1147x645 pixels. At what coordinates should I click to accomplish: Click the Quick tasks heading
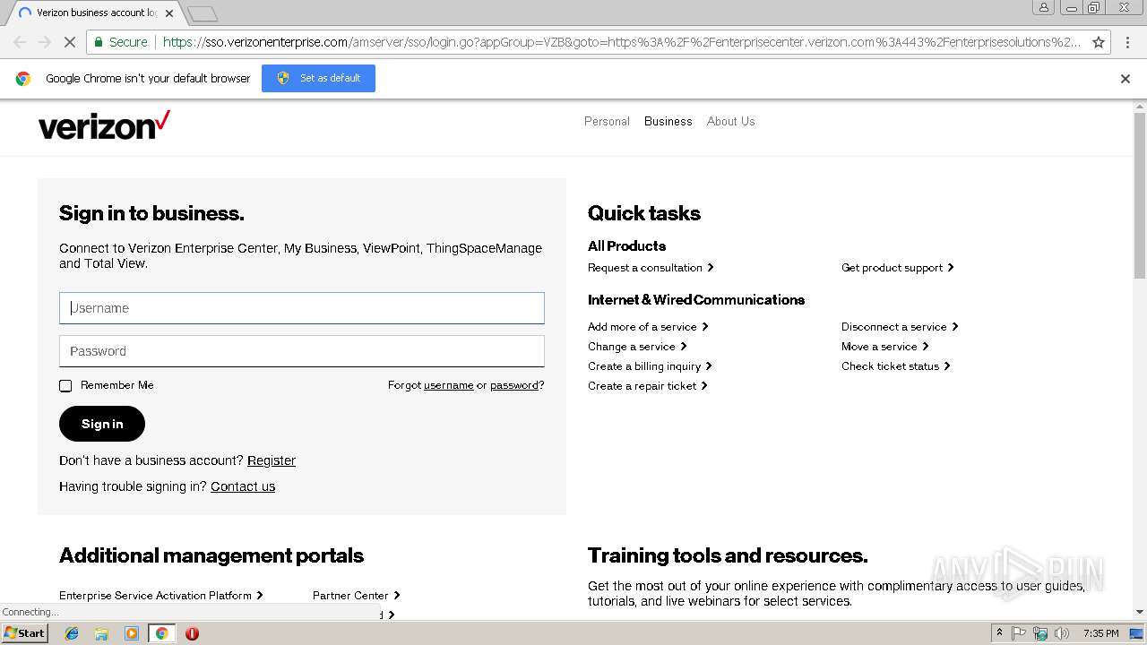644,213
